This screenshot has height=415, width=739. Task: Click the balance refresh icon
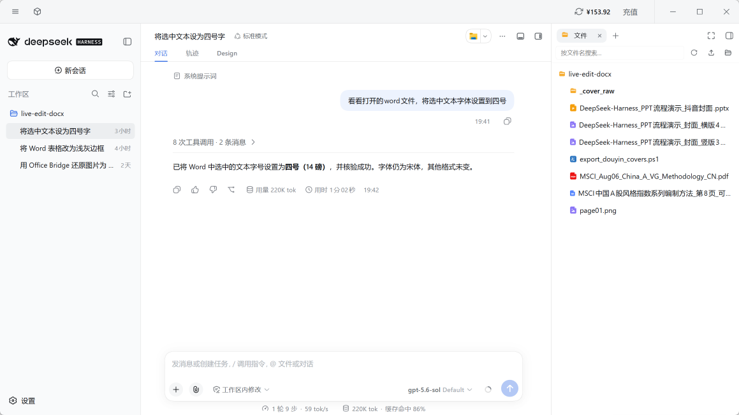[579, 11]
